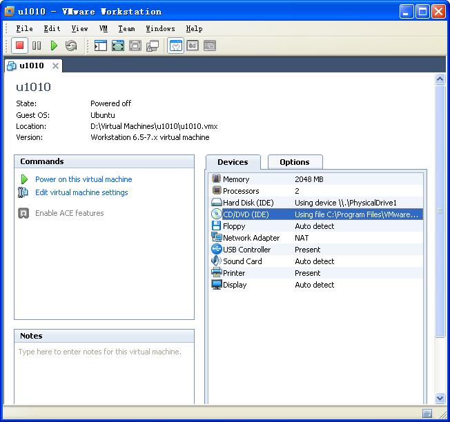Viewport: 450px width, 422px height.
Task: Click the USB Controller icon
Action: [x=217, y=249]
